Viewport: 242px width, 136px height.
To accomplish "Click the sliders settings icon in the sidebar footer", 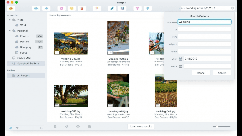I will (x=17, y=128).
